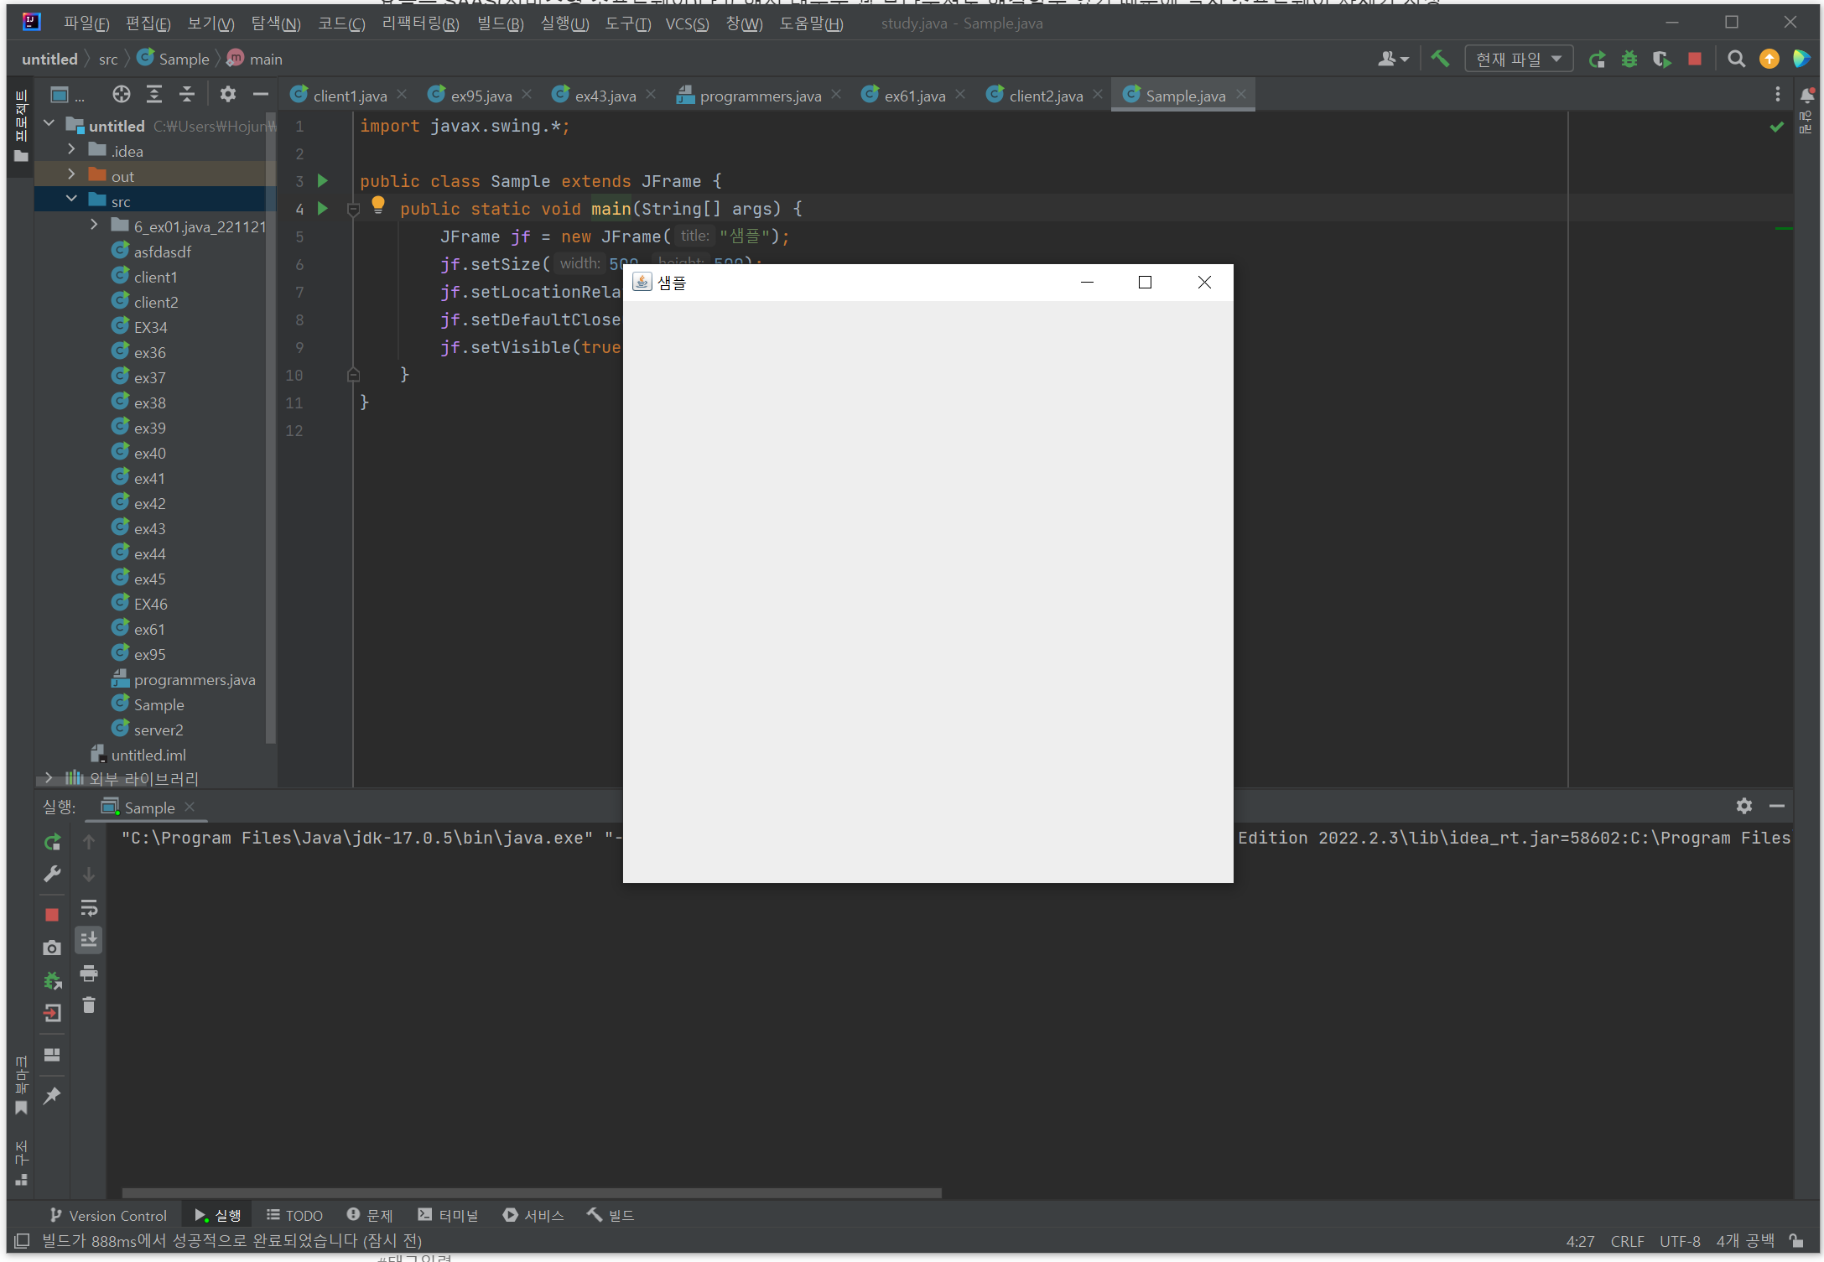Click the intention lightbulb on line 4
1824x1262 pixels.
pyautogui.click(x=378, y=204)
